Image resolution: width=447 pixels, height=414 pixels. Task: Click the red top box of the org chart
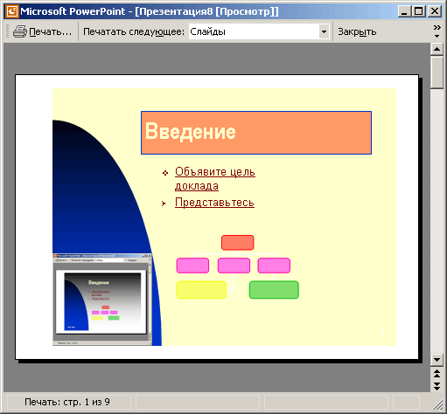coord(238,243)
